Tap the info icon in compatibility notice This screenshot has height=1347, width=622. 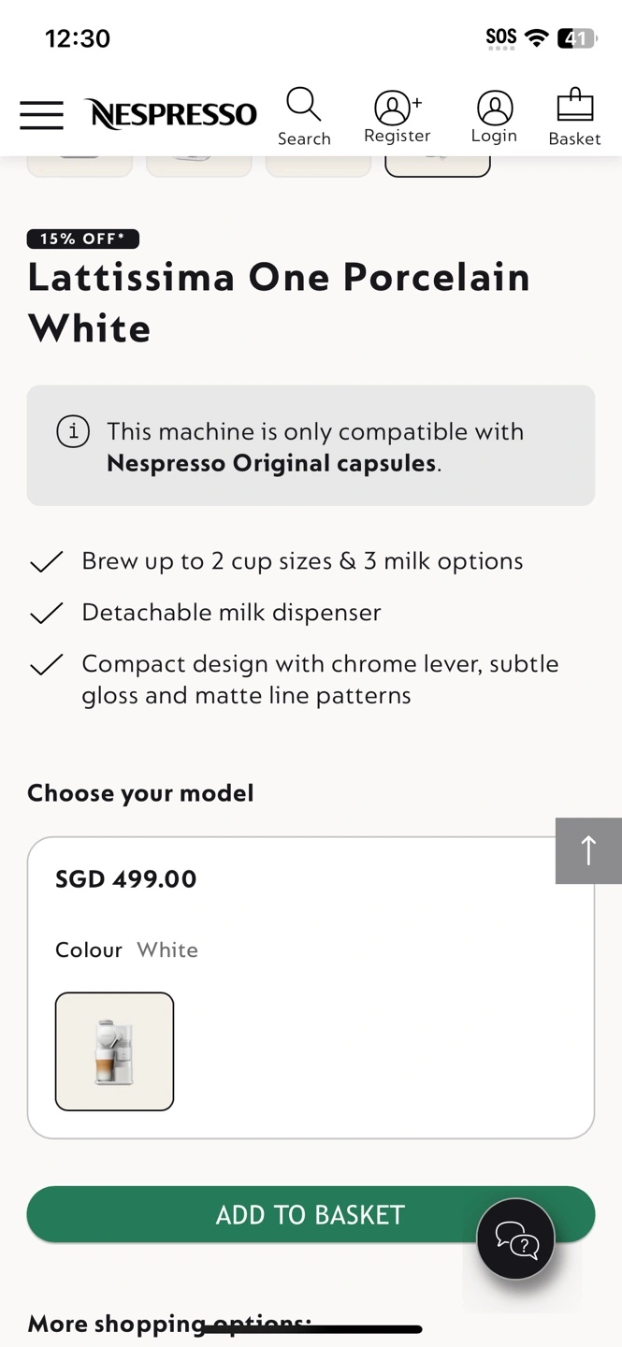73,432
